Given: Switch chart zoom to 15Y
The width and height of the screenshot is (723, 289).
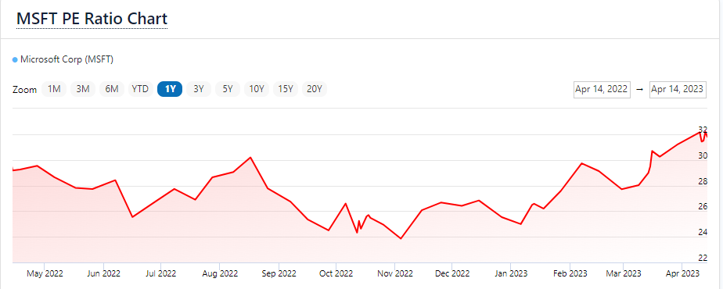Looking at the screenshot, I should point(286,89).
